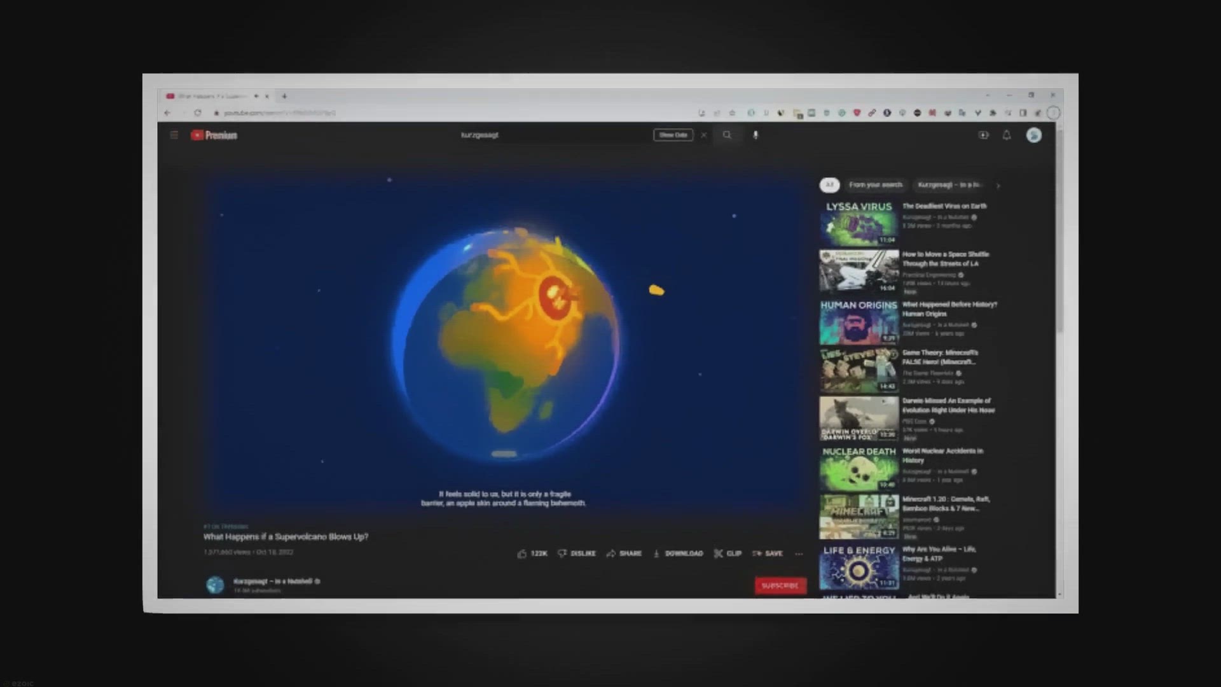Go back with the browser back arrow
The image size is (1221, 687).
click(167, 113)
